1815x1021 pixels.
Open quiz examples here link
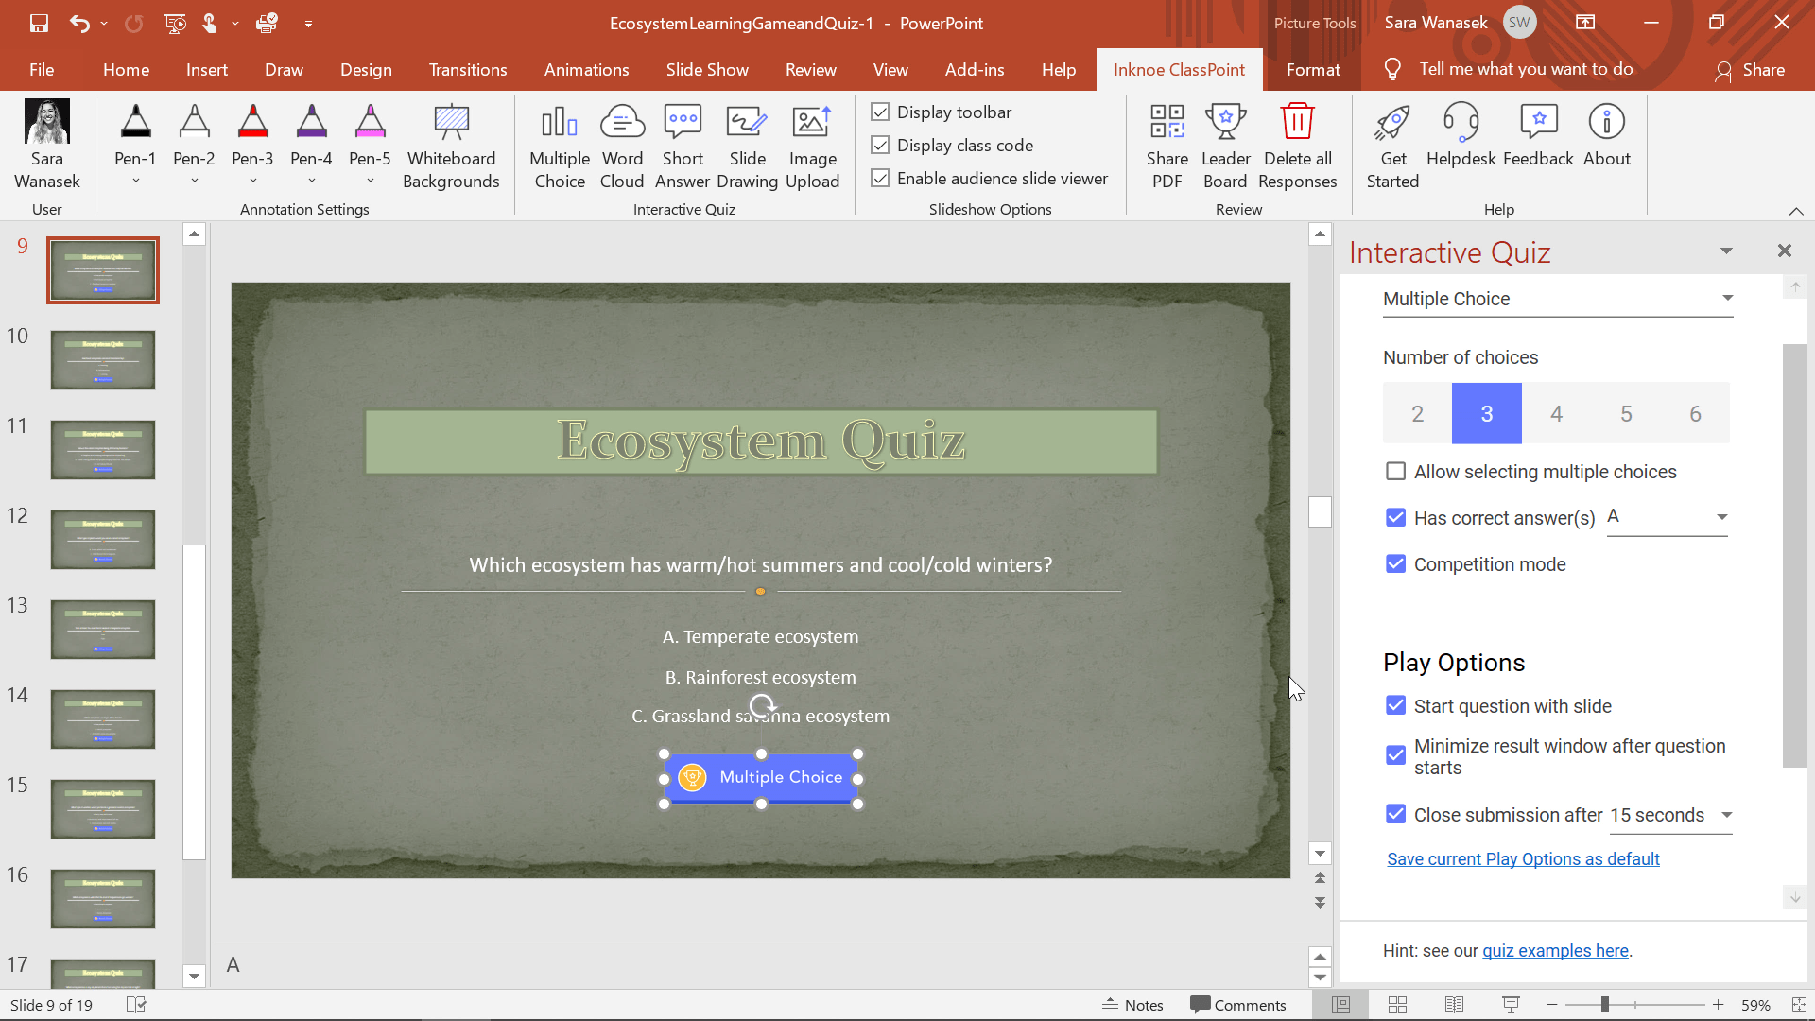pyautogui.click(x=1556, y=950)
